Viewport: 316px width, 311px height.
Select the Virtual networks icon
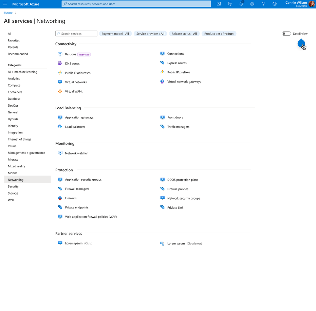coord(60,82)
